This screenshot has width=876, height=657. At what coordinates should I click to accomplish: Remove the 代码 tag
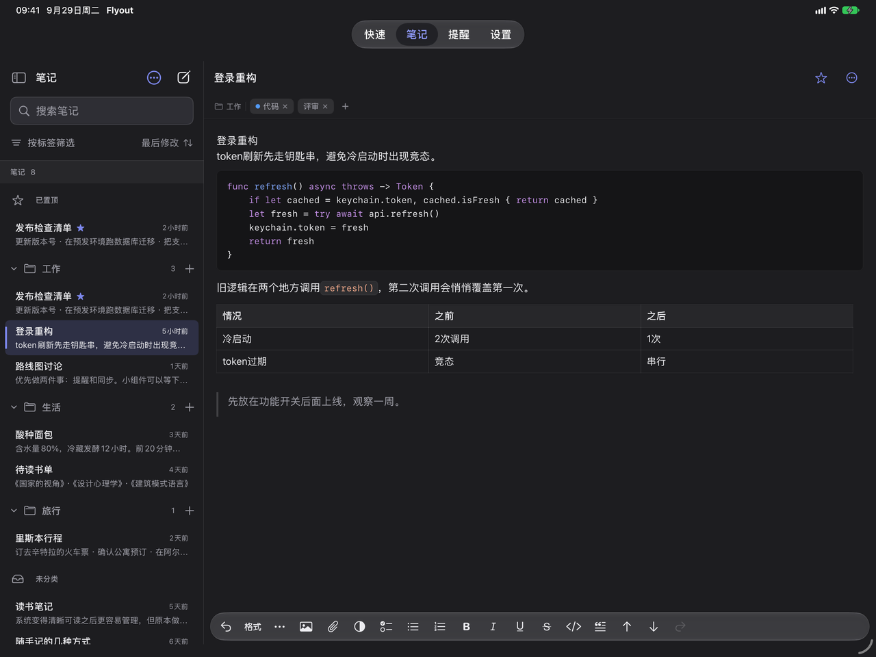pos(285,107)
